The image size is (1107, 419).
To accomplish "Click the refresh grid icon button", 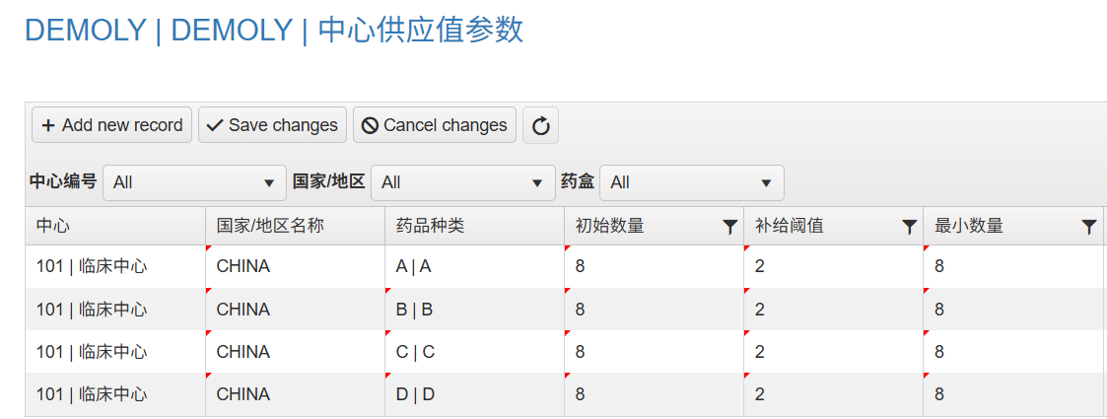I will (540, 126).
